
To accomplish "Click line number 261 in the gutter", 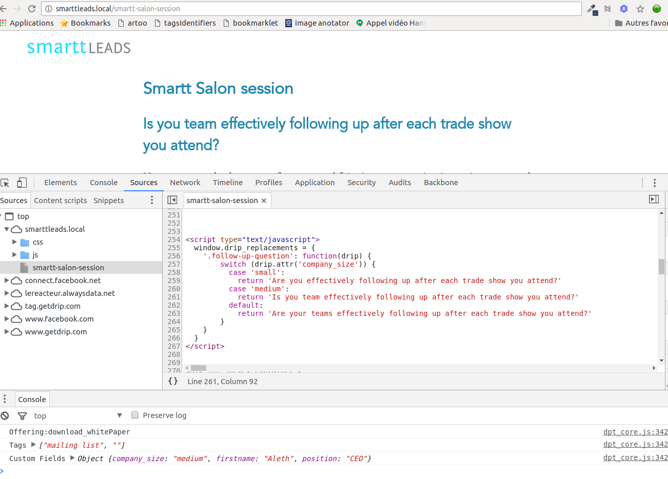I will click(174, 297).
